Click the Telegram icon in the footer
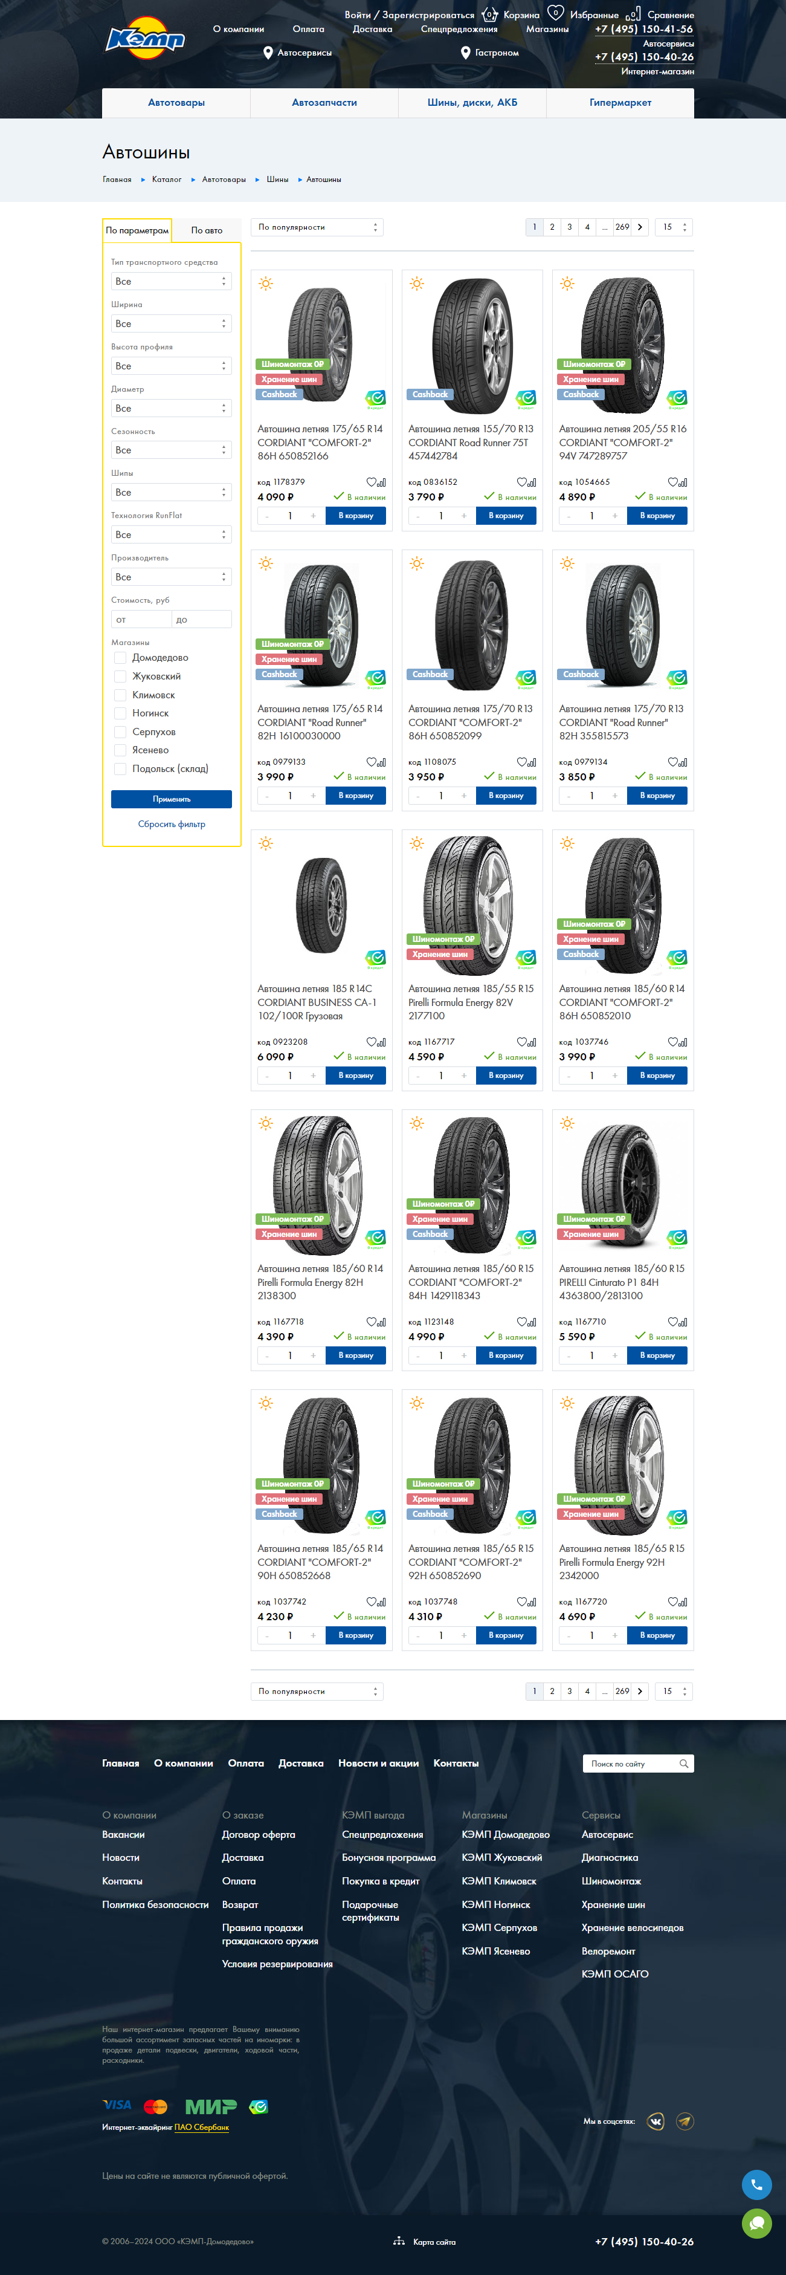The height and width of the screenshot is (2275, 786). (x=685, y=2121)
